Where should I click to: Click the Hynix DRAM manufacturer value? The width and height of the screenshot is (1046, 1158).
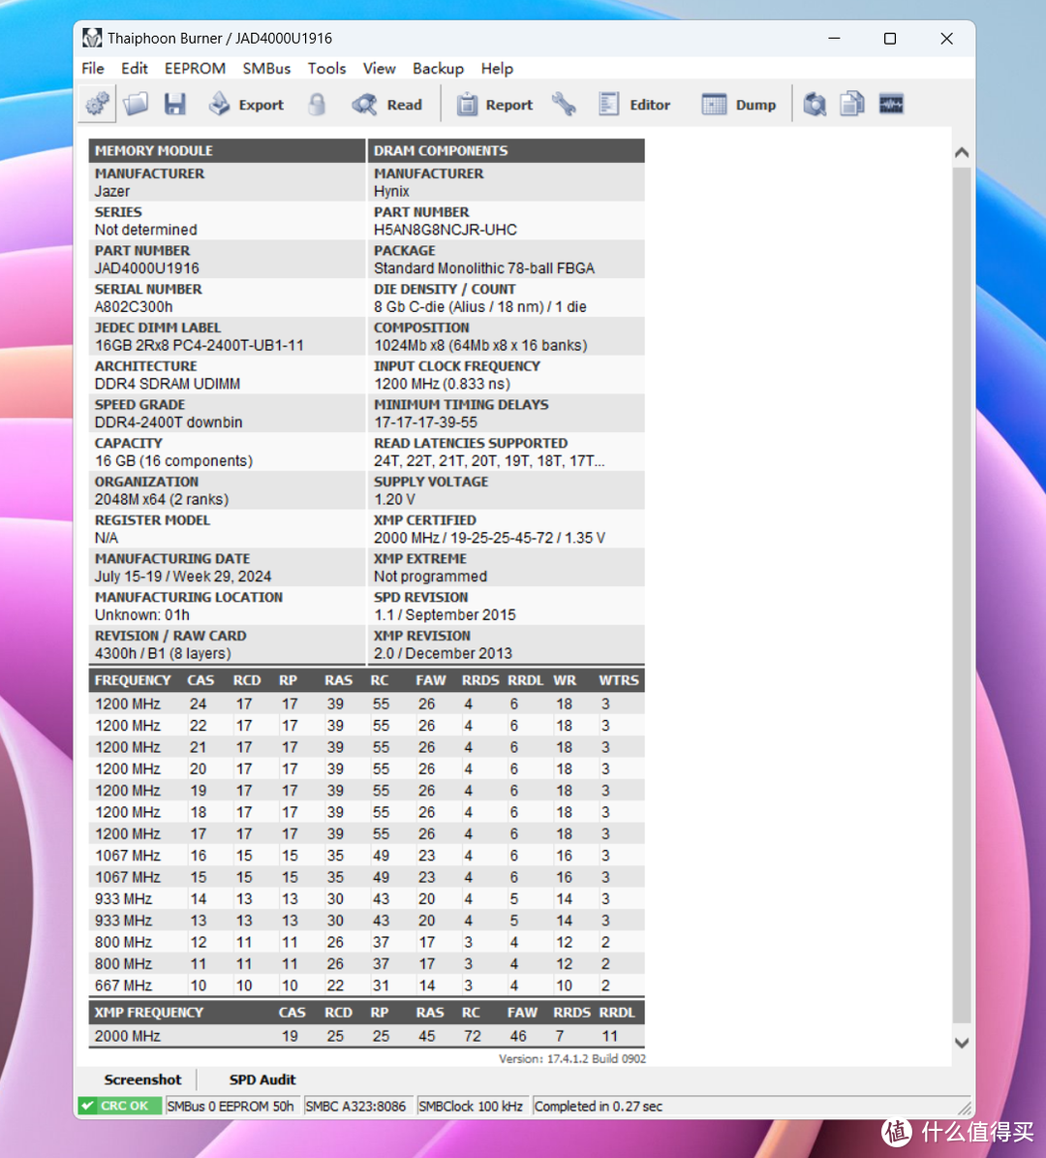coord(391,191)
